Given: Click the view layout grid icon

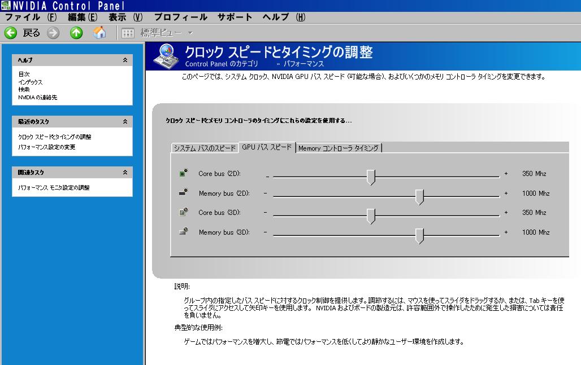Looking at the screenshot, I should [x=128, y=33].
